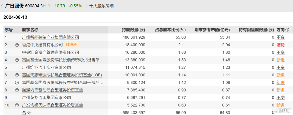Click share count 9,800,124
The width and height of the screenshot is (293, 115).
(136, 82)
